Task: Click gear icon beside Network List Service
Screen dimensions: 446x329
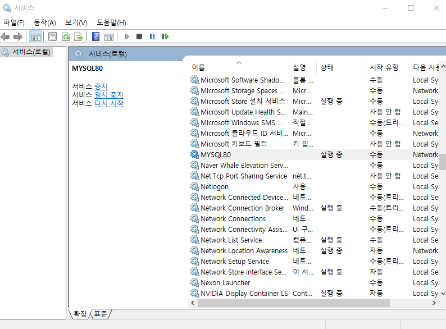Action: (194, 240)
